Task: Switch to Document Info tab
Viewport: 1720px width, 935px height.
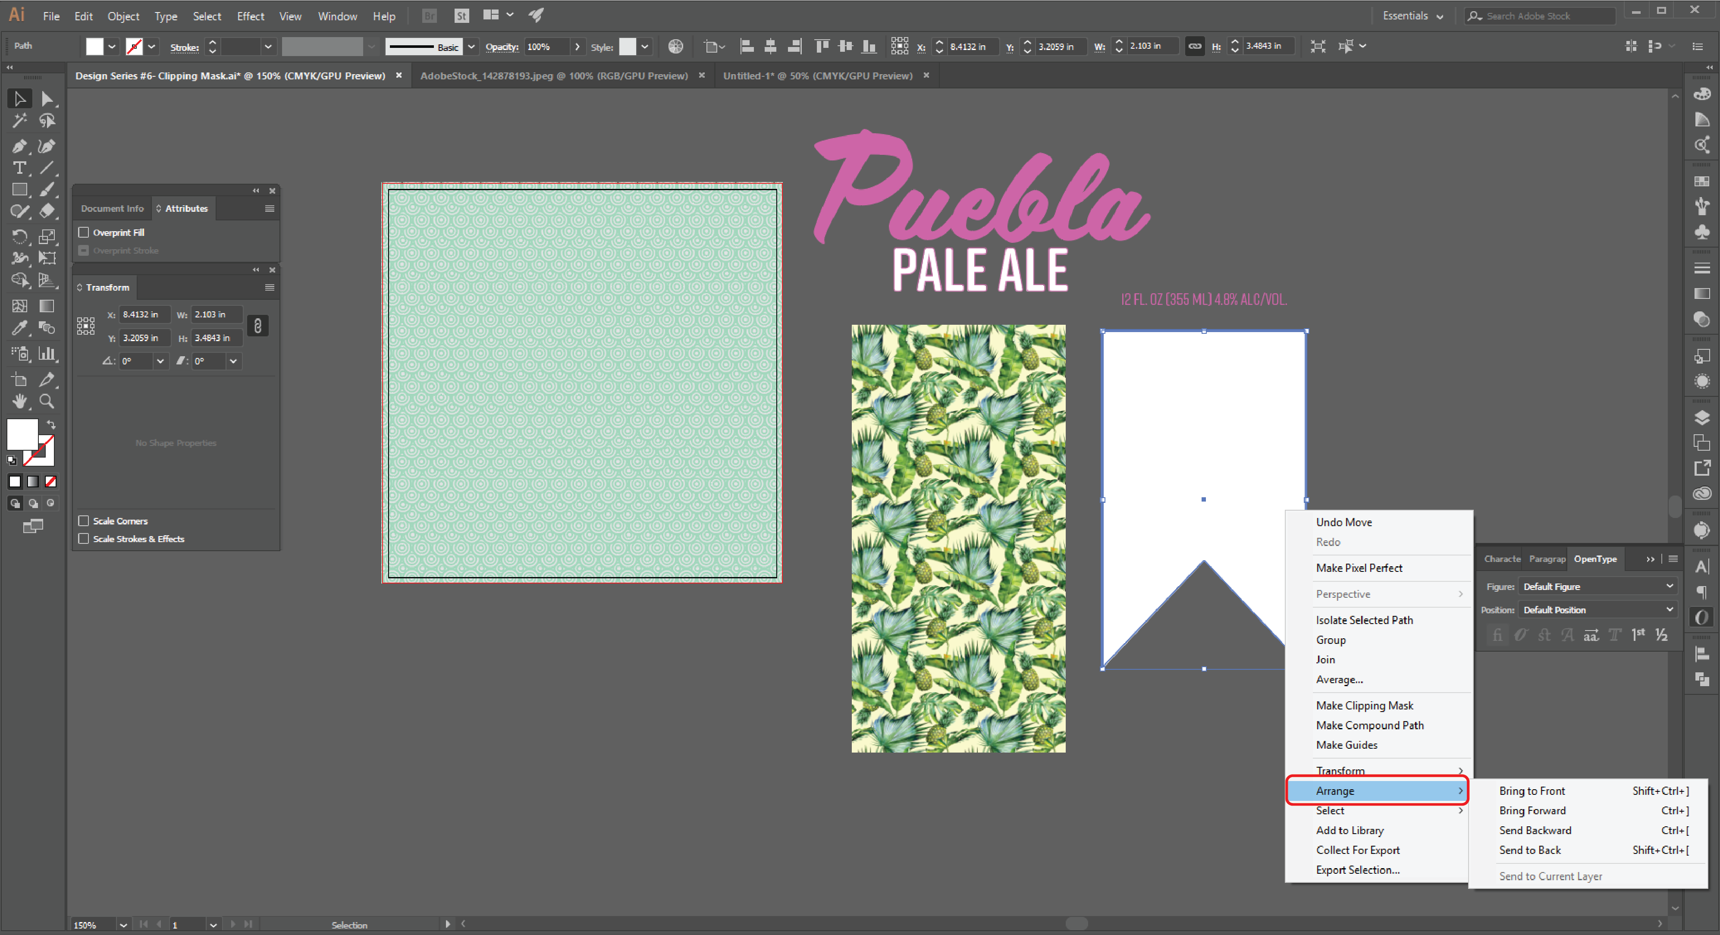Action: (112, 208)
